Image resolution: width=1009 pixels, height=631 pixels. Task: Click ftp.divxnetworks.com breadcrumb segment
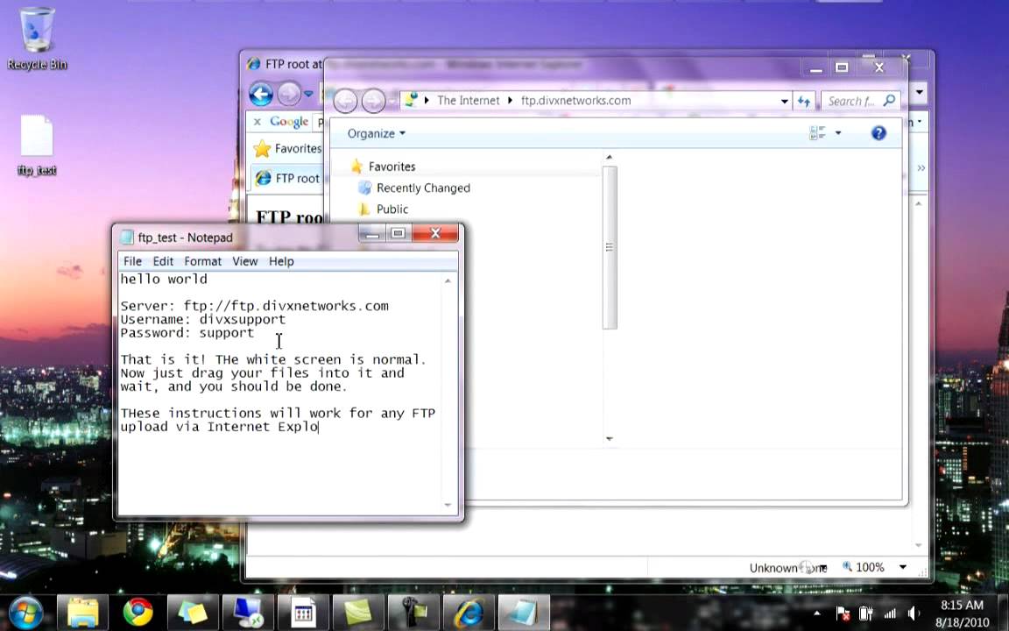pos(576,101)
